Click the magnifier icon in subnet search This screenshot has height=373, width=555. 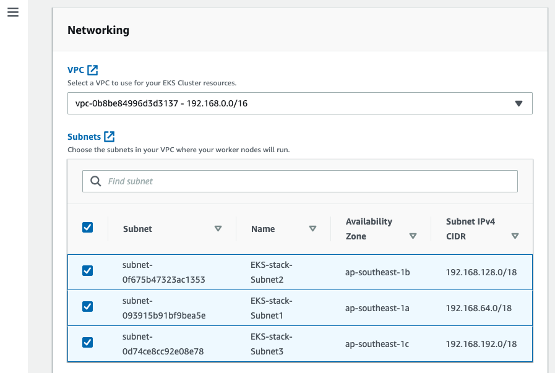96,181
